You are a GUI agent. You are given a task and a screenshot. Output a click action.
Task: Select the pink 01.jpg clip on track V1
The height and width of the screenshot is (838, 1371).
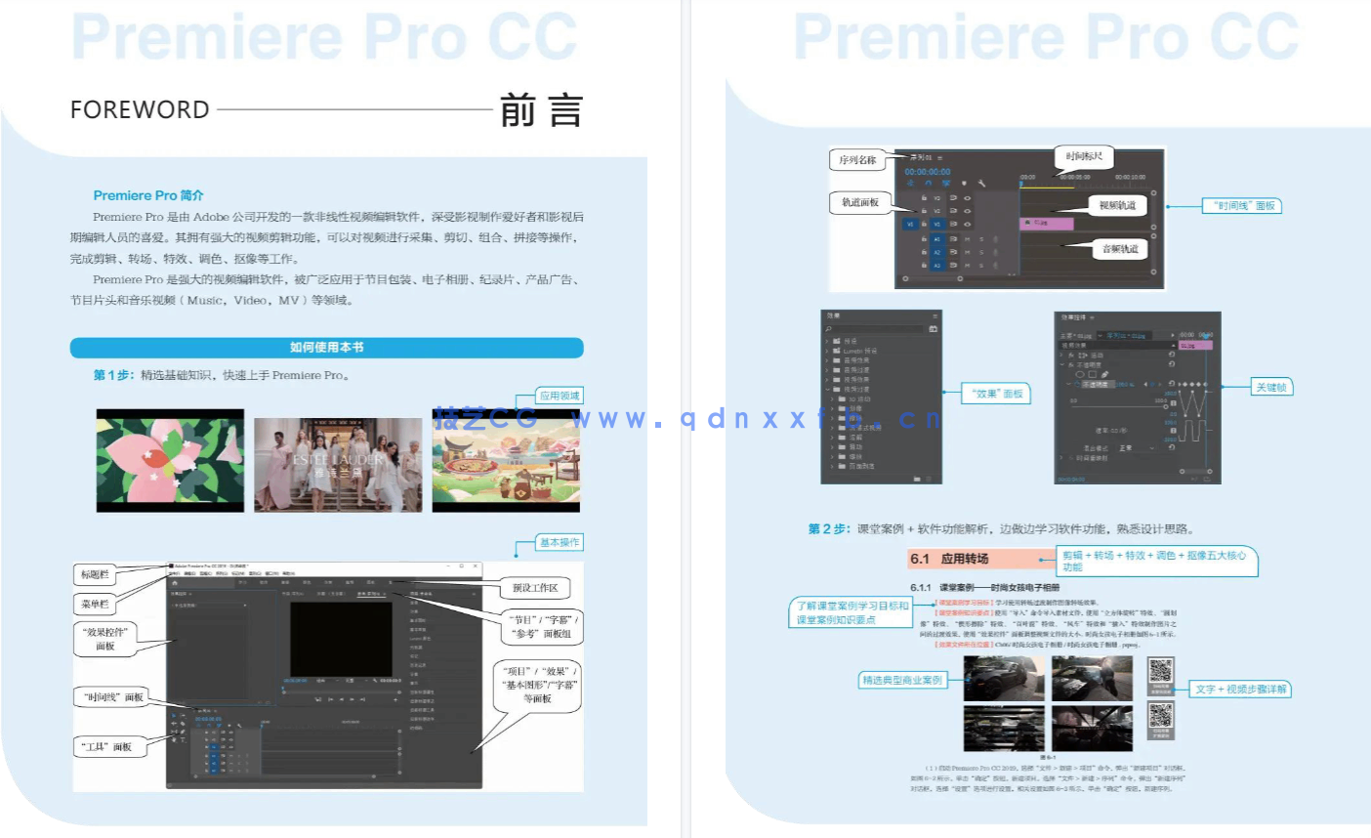pos(1047,224)
